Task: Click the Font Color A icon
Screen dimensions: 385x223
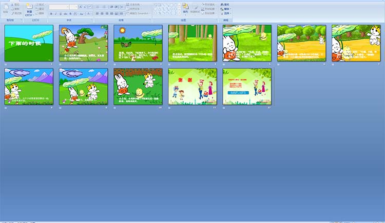Action: [88, 14]
